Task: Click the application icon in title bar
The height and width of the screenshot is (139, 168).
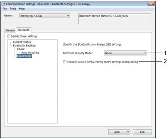Action: click(3, 4)
